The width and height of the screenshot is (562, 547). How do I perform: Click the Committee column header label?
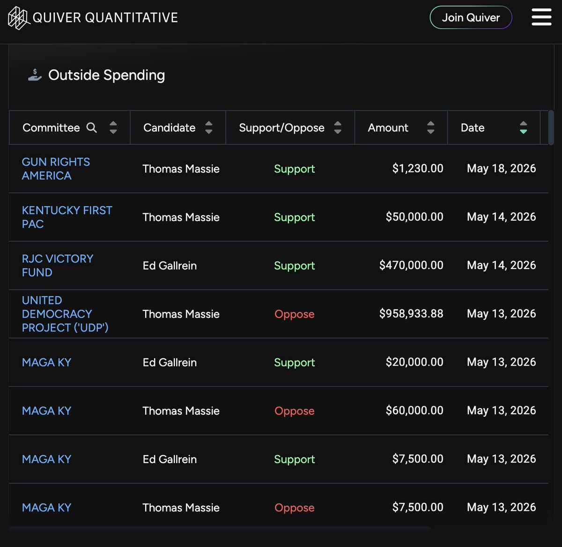click(51, 127)
